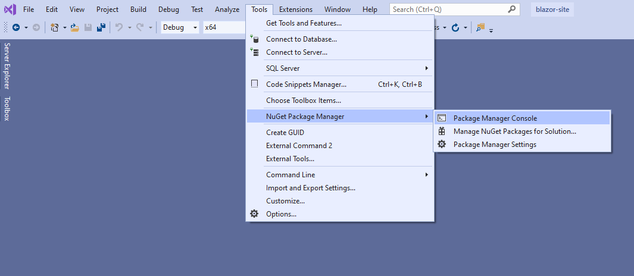Click the circular refresh arrow icon

pos(455,28)
